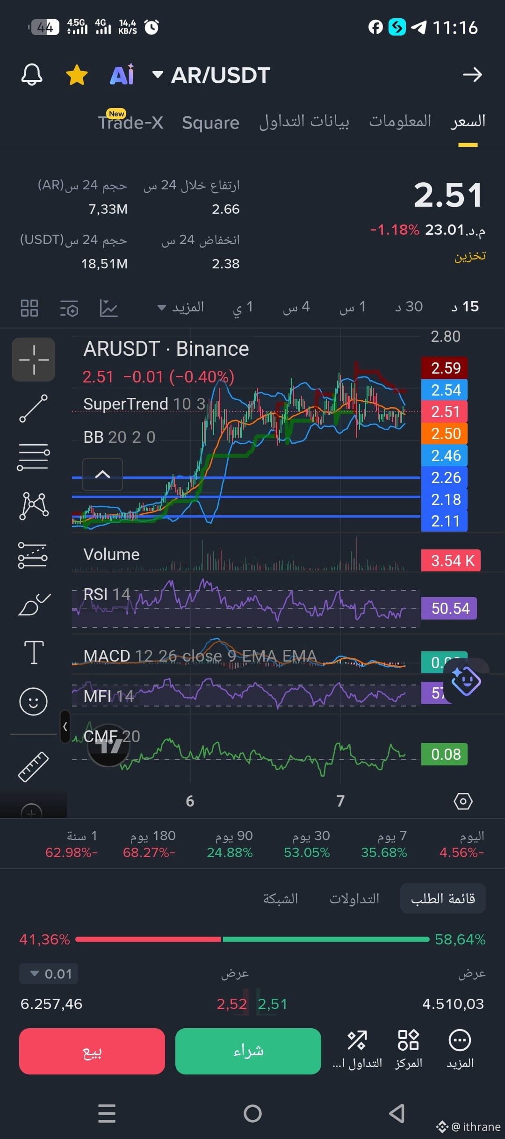Click the 0.08 green CMF value label
The width and height of the screenshot is (505, 1139).
(x=444, y=754)
